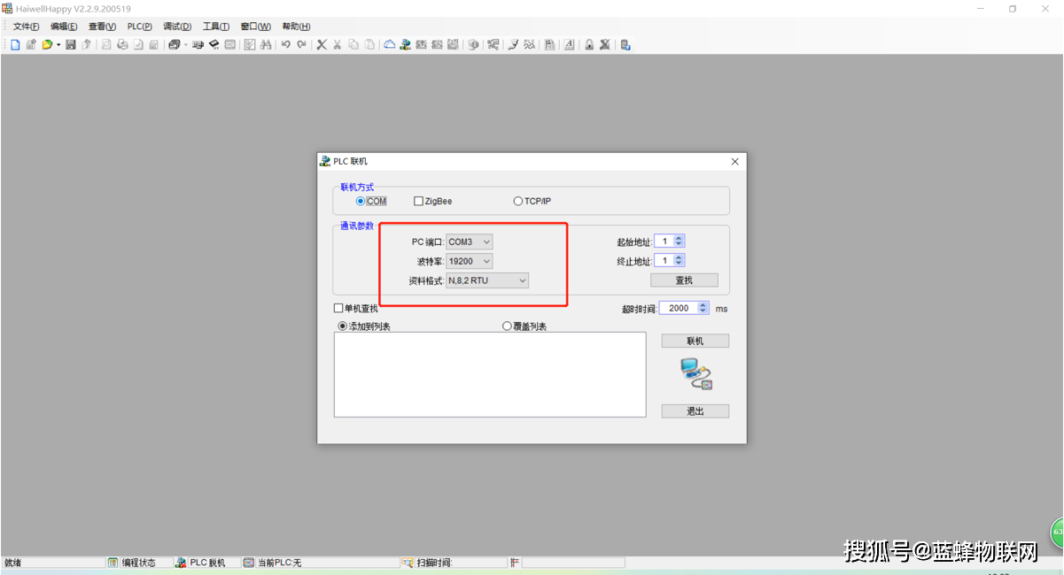
Task: Click 就绪 status bar text
Action: tap(12, 563)
